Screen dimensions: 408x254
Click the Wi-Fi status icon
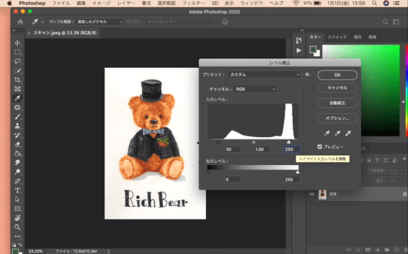pyautogui.click(x=296, y=3)
